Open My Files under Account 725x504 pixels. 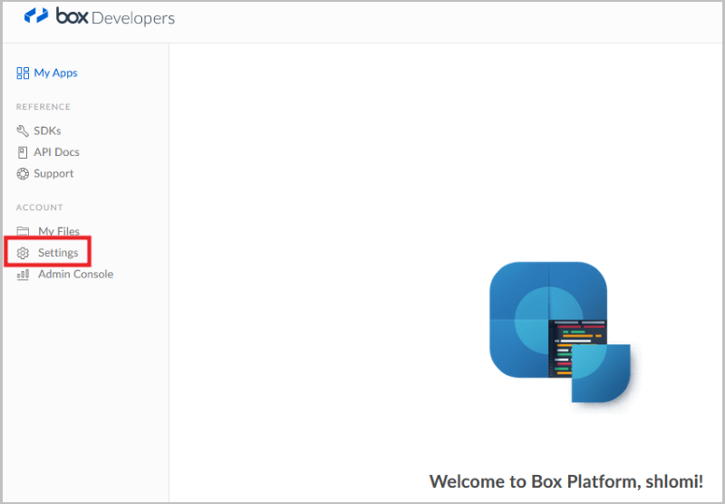59,231
